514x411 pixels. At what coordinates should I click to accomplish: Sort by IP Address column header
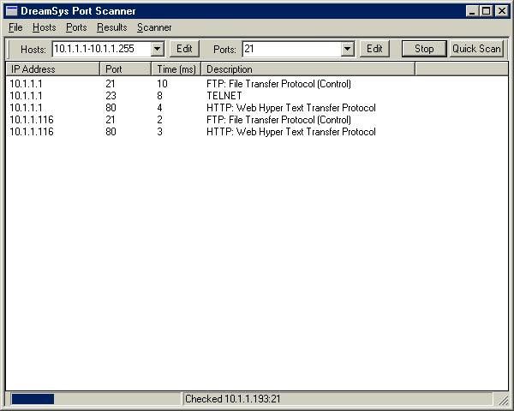click(53, 69)
